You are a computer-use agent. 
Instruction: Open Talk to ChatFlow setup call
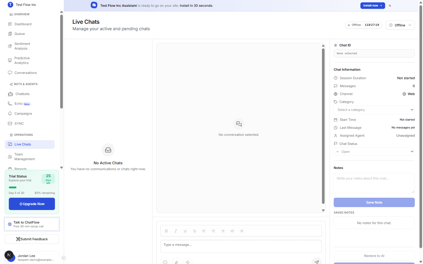coord(32,224)
